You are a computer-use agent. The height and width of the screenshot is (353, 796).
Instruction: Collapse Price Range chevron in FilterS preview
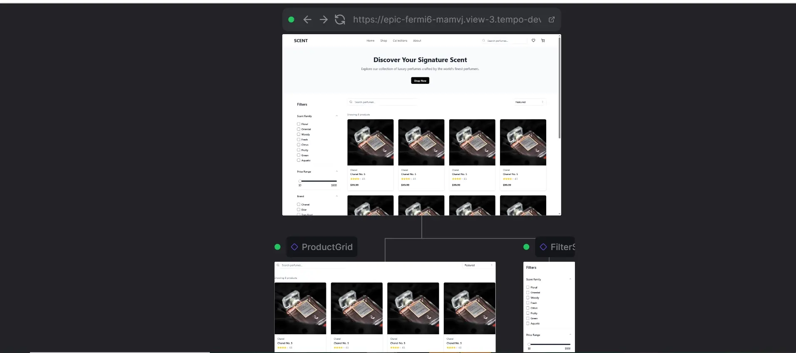570,335
